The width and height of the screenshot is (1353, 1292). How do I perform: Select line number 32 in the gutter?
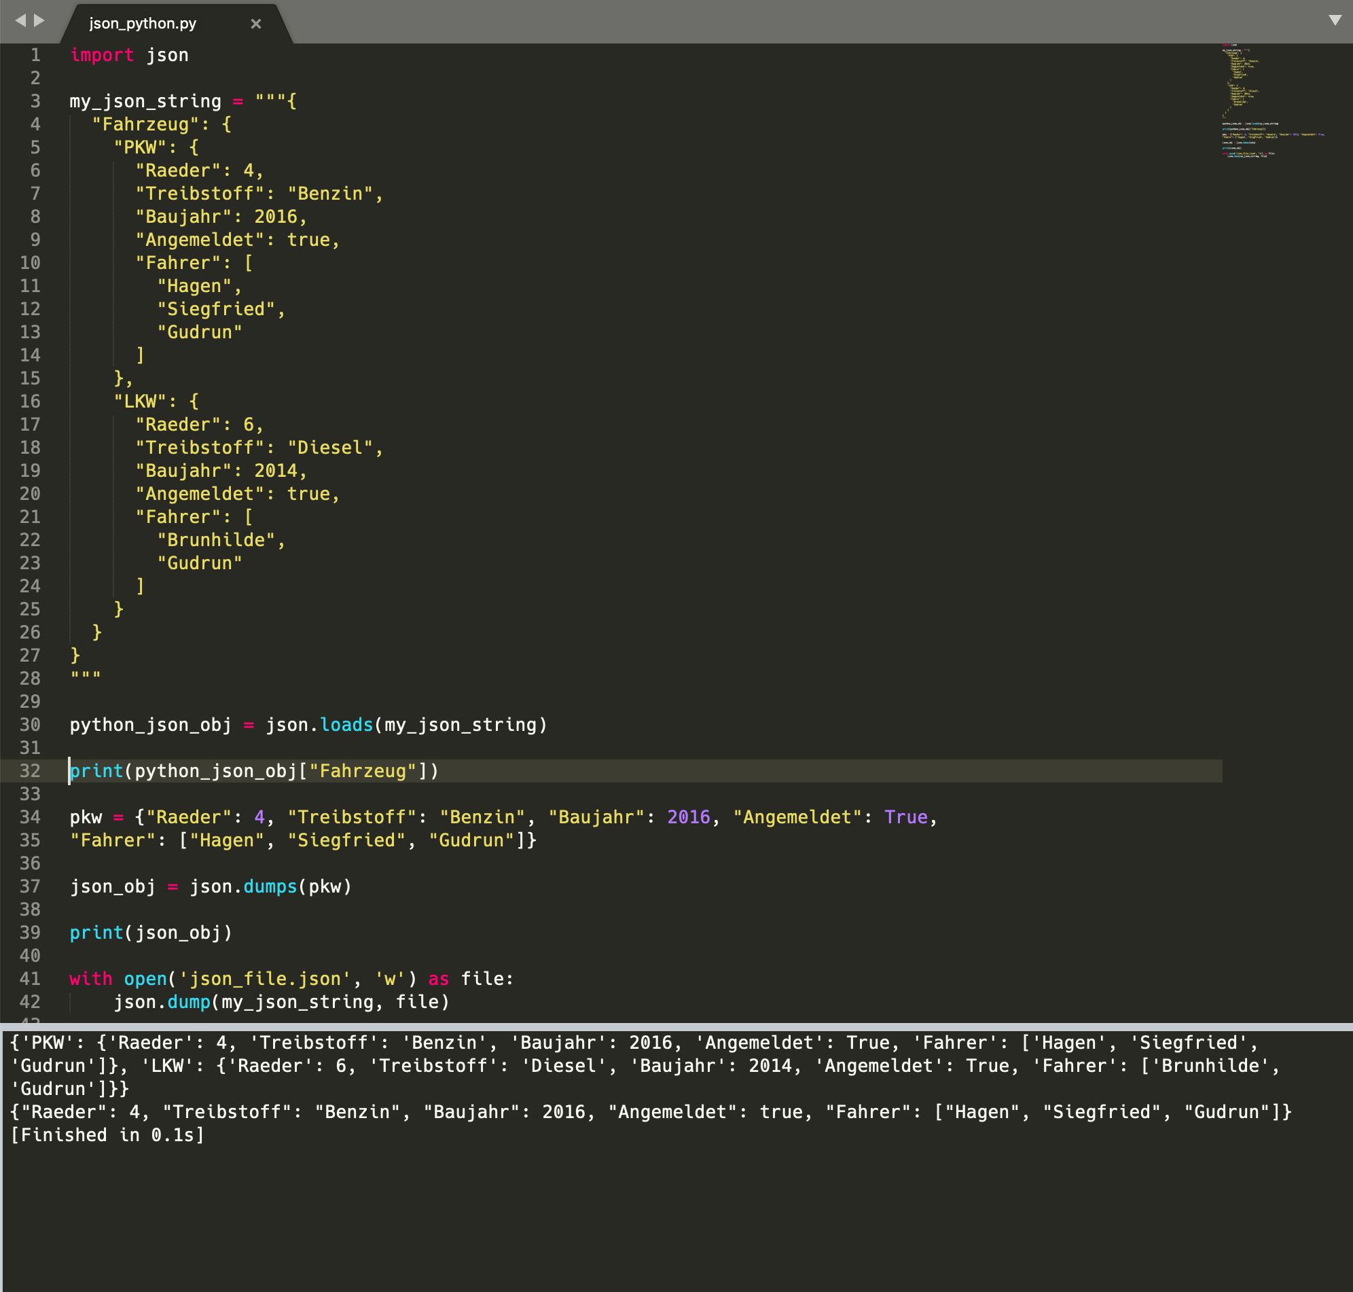click(x=31, y=771)
